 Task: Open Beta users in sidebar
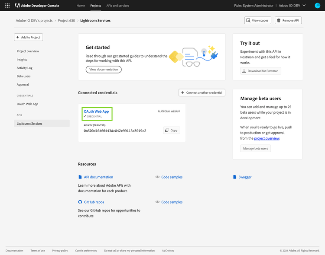coord(24,76)
